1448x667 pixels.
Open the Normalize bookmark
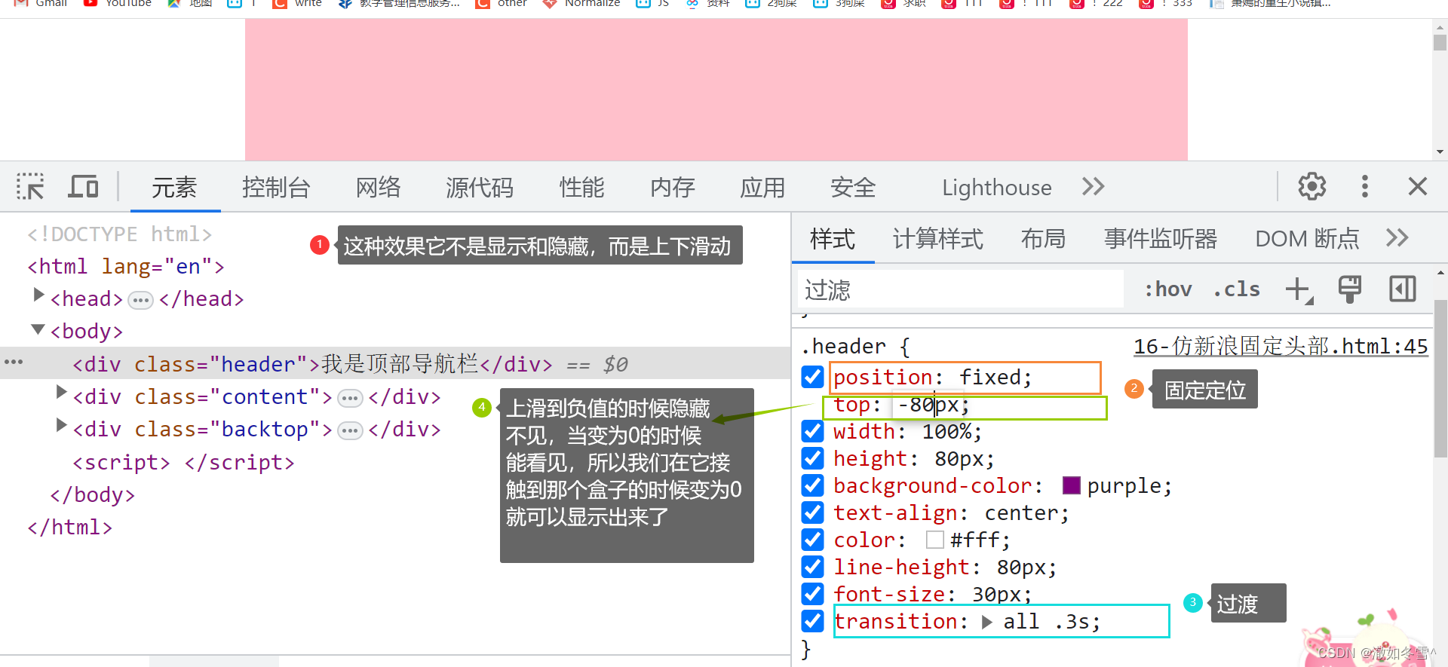pos(581,4)
